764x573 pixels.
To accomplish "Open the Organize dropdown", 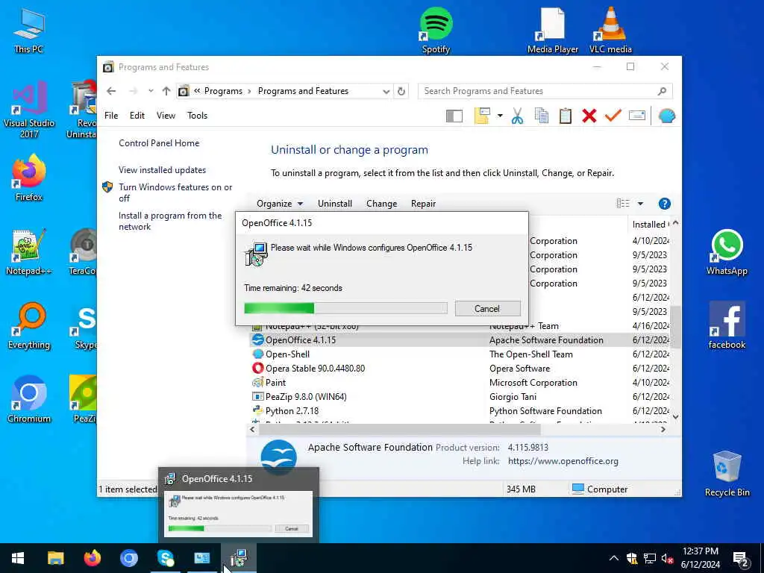I will (280, 204).
